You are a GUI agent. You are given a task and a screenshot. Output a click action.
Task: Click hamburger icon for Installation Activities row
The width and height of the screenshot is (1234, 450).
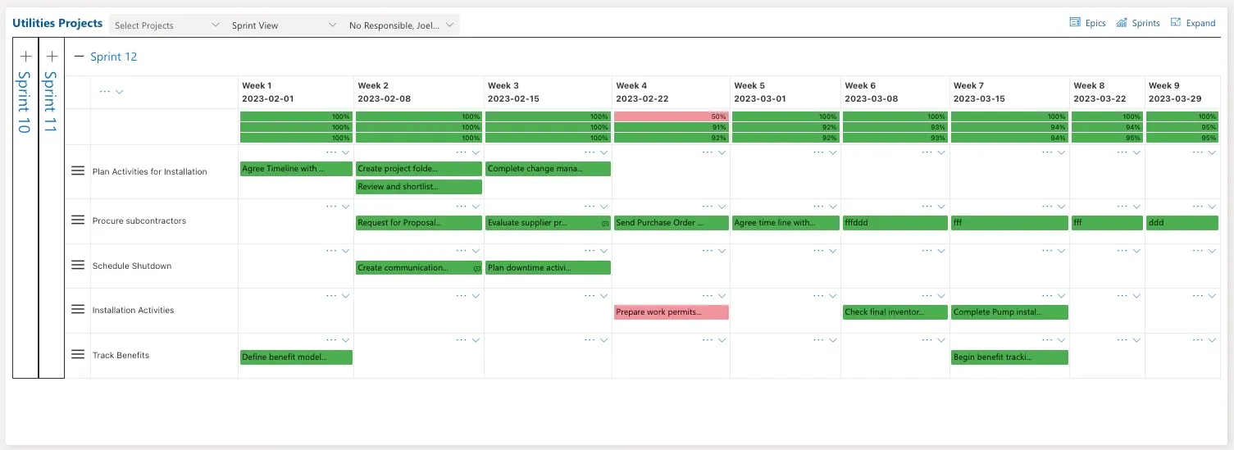pos(78,309)
